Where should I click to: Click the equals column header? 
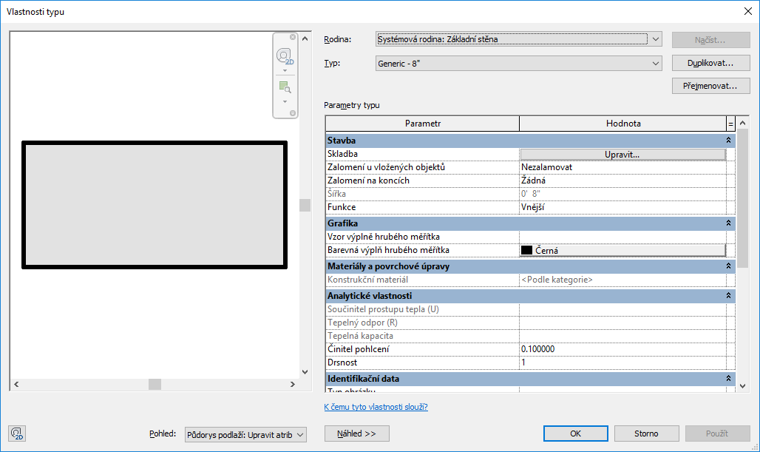pos(730,124)
